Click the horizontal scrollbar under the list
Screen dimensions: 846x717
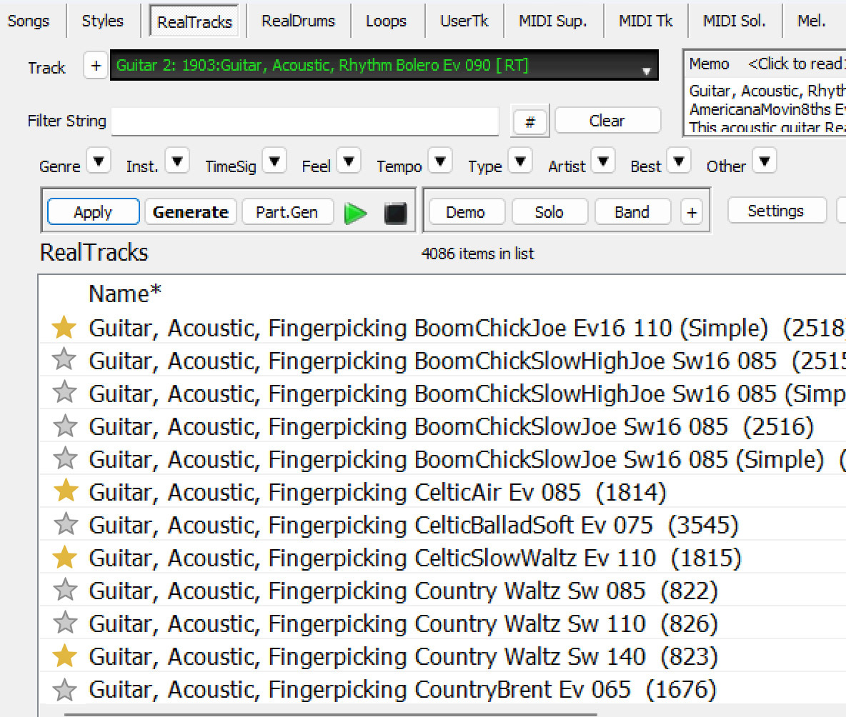329,713
